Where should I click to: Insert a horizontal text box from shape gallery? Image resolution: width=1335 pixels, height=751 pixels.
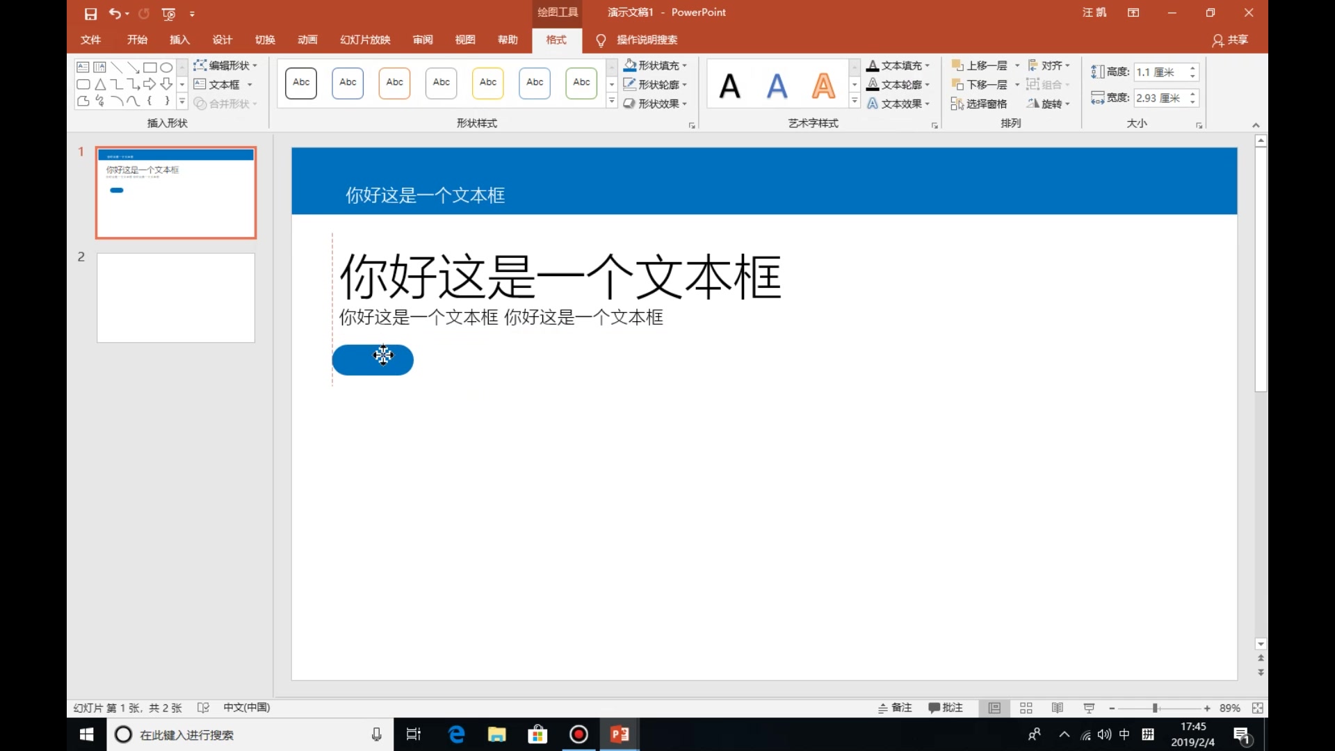point(83,67)
